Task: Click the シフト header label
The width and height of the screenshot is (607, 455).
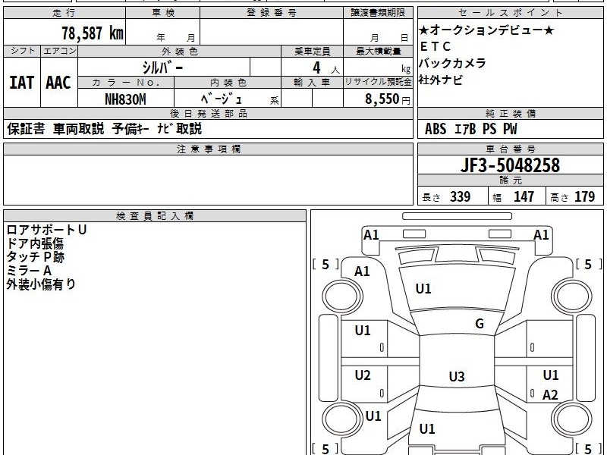Action: tap(22, 51)
